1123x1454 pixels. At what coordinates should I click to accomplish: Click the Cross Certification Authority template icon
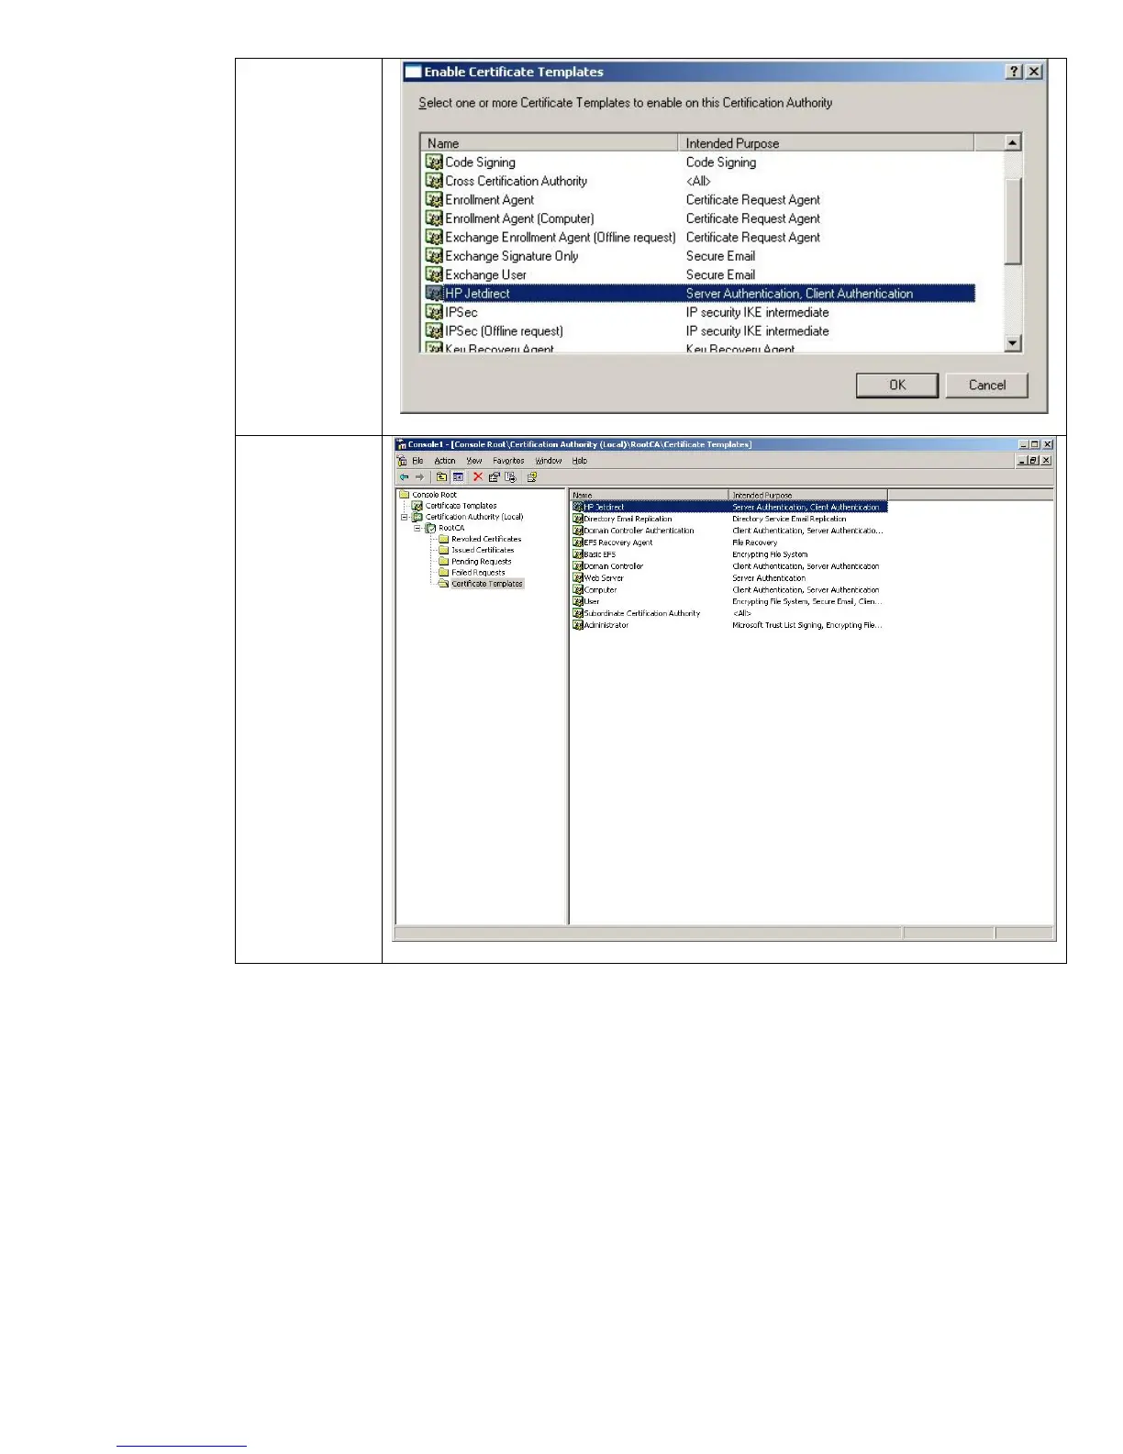pos(434,181)
